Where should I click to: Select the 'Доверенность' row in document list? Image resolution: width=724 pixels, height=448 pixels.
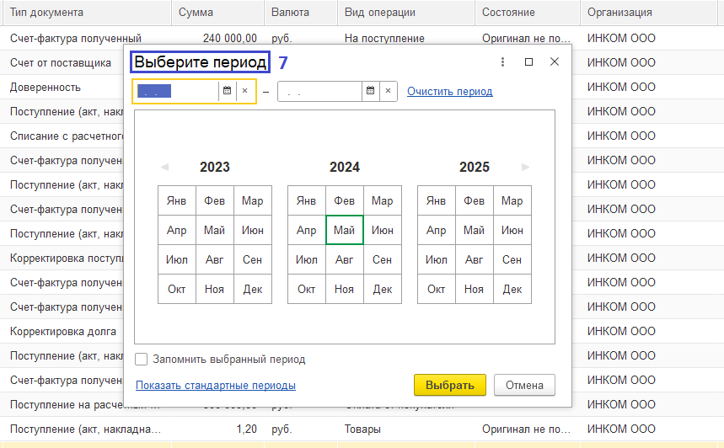pyautogui.click(x=46, y=87)
